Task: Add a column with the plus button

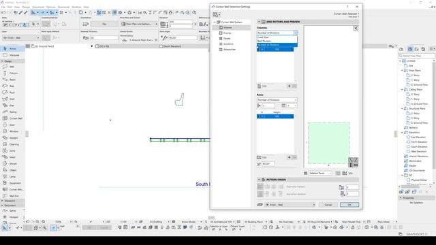Action: coord(289,86)
